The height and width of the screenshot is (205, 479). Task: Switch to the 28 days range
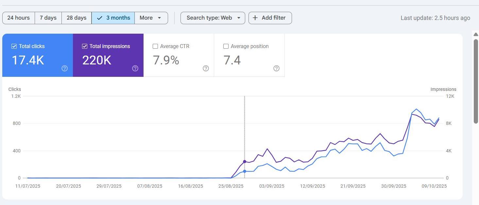click(x=76, y=18)
